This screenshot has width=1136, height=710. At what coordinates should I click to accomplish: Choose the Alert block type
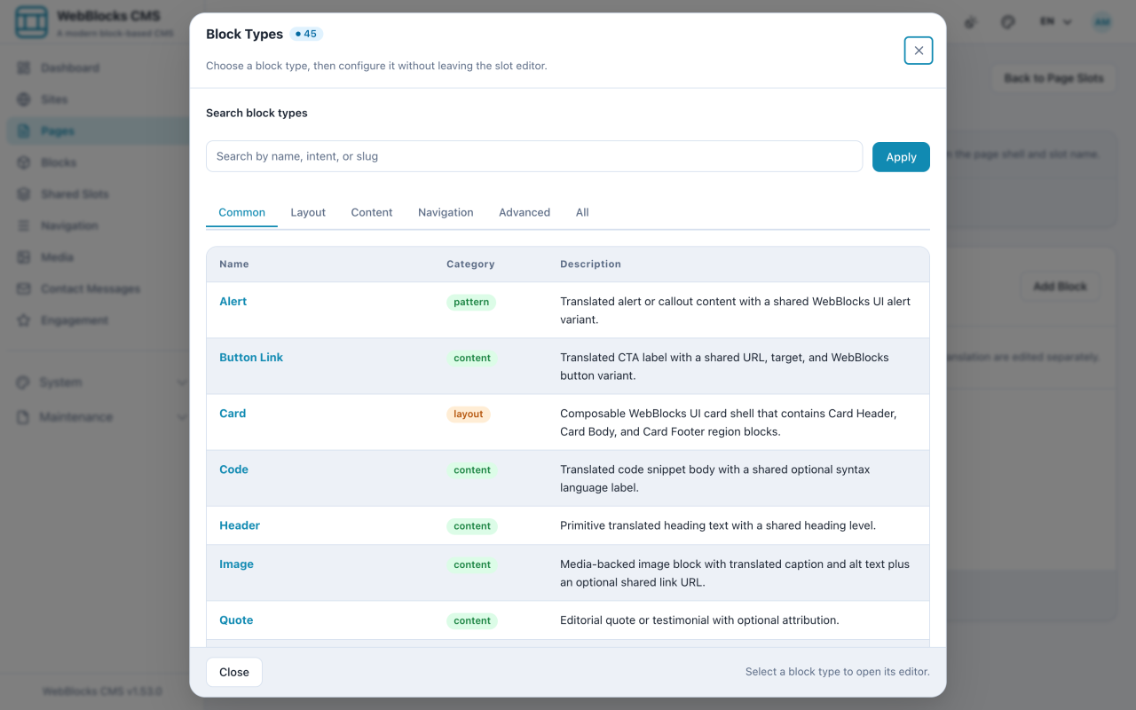[233, 302]
